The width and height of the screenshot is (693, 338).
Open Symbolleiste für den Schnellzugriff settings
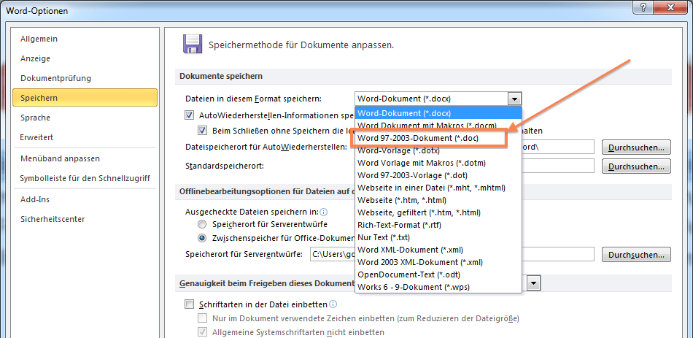(x=85, y=178)
